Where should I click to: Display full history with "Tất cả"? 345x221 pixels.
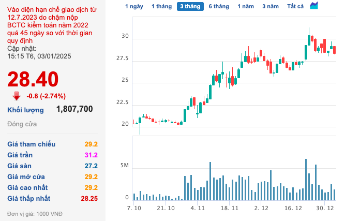(295, 6)
